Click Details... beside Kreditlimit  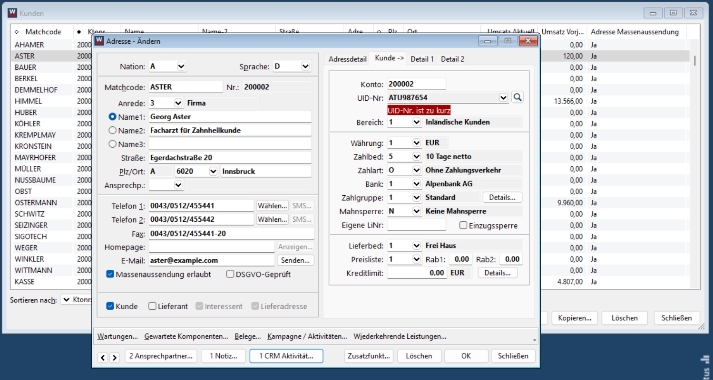coord(498,273)
